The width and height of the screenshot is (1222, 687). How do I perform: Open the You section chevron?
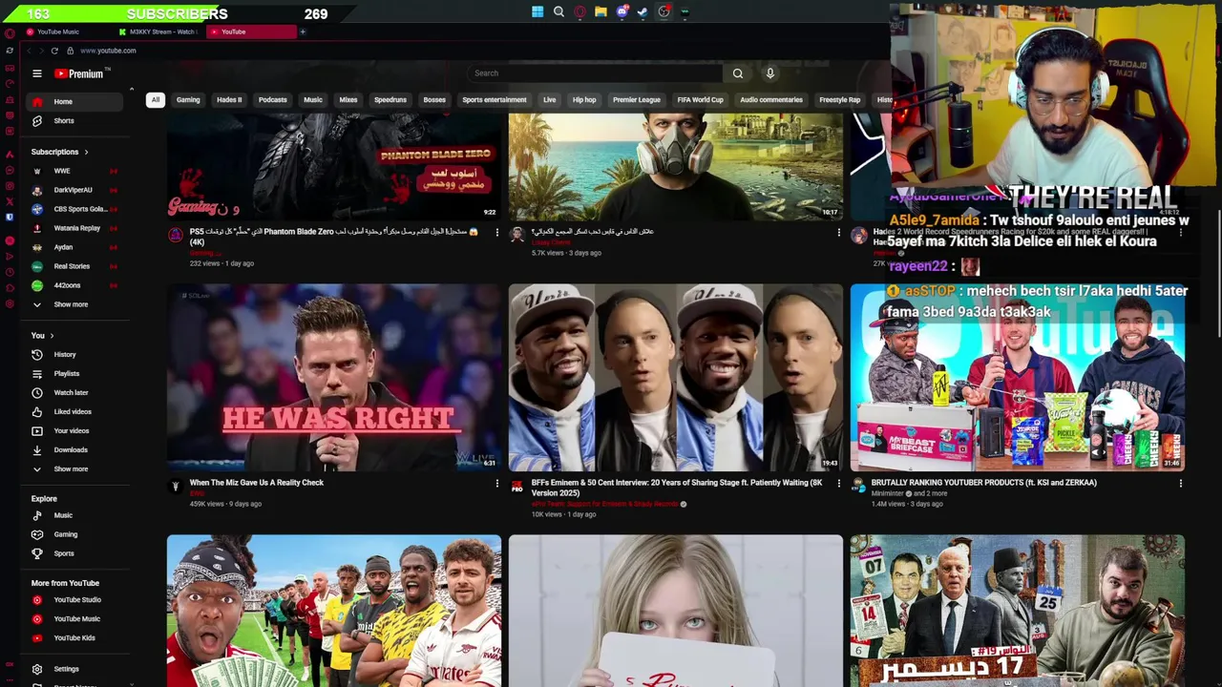[52, 336]
